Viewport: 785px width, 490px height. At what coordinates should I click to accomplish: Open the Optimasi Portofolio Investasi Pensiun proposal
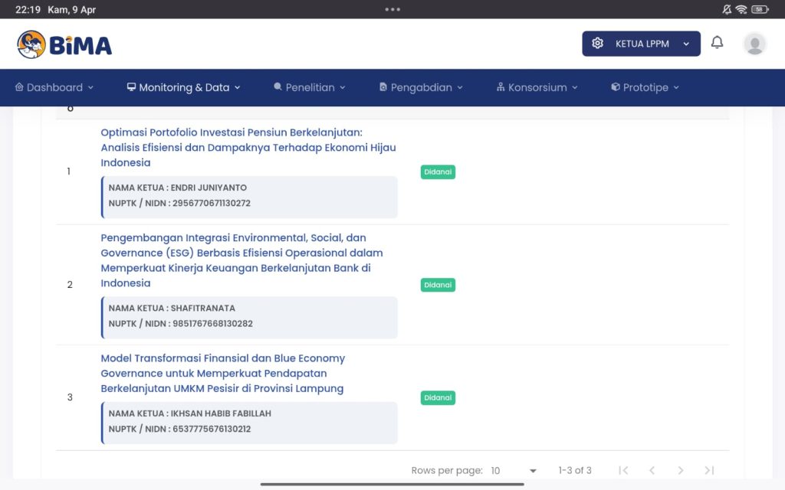(x=248, y=147)
